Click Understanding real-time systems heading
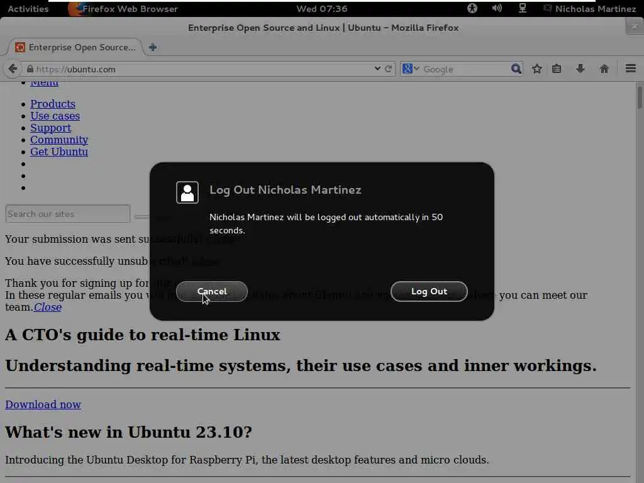 pyautogui.click(x=301, y=365)
